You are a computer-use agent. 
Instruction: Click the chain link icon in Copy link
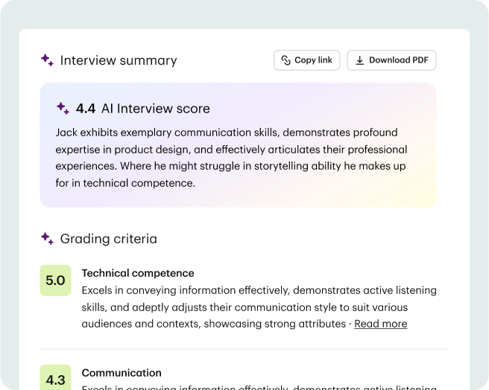click(x=285, y=60)
